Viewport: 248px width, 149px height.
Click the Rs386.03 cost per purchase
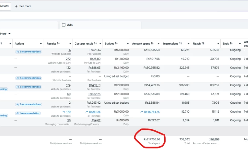95,68
